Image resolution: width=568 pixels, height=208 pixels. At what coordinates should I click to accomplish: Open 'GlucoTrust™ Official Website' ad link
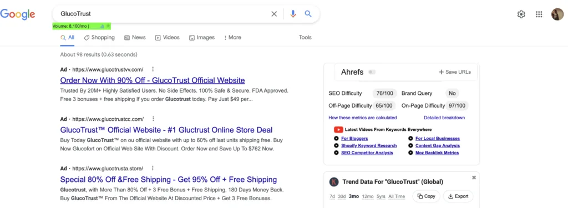point(166,130)
